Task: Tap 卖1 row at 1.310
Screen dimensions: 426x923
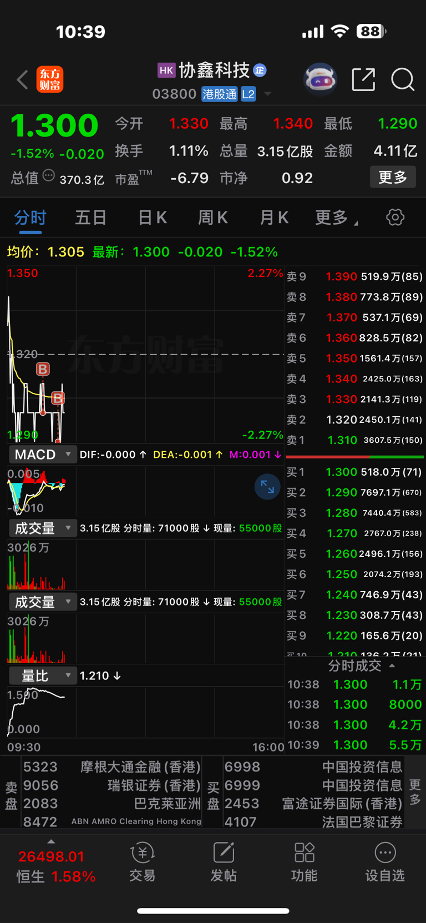Action: (355, 440)
